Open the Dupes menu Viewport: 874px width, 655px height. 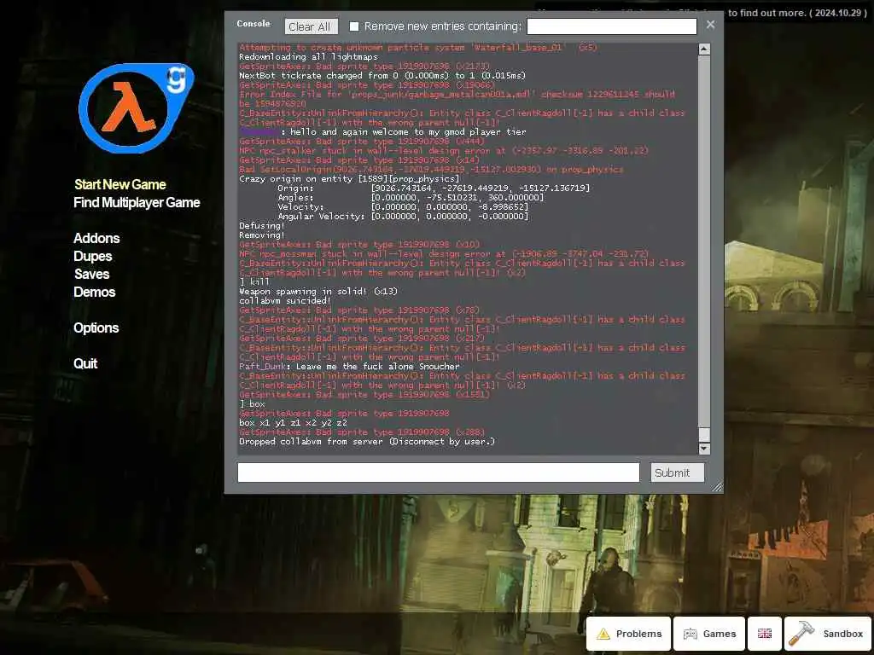(92, 256)
